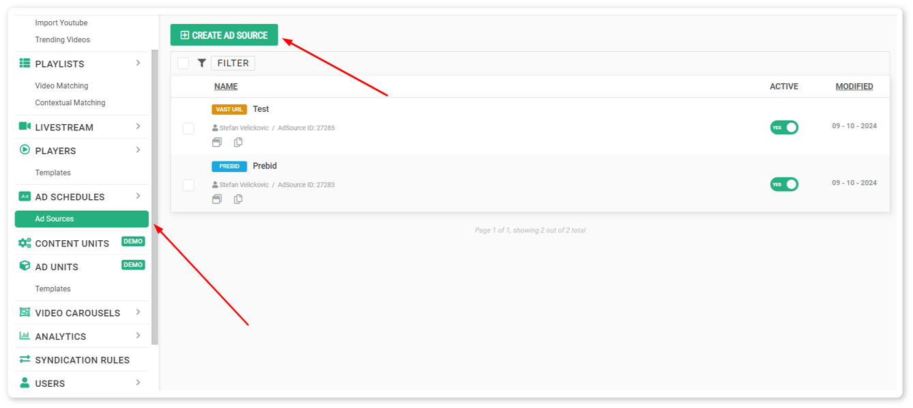Open Import Youtube in sidebar
This screenshot has width=913, height=408.
click(61, 23)
